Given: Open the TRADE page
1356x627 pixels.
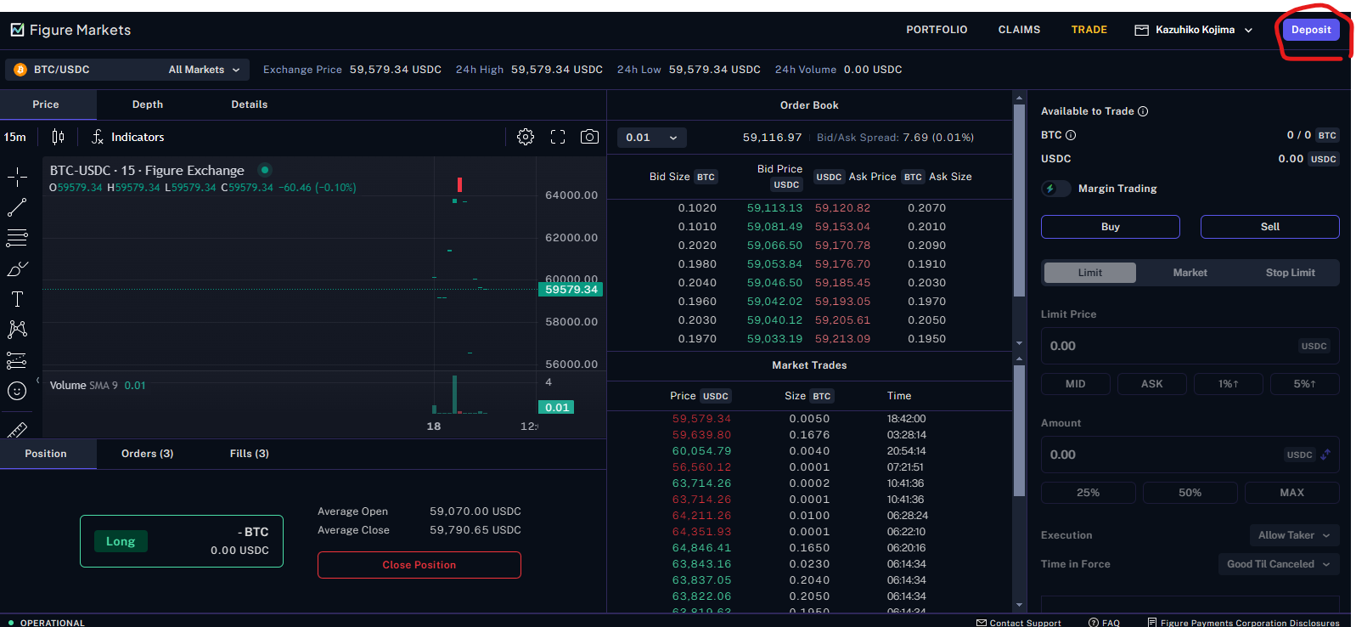Looking at the screenshot, I should coord(1089,30).
